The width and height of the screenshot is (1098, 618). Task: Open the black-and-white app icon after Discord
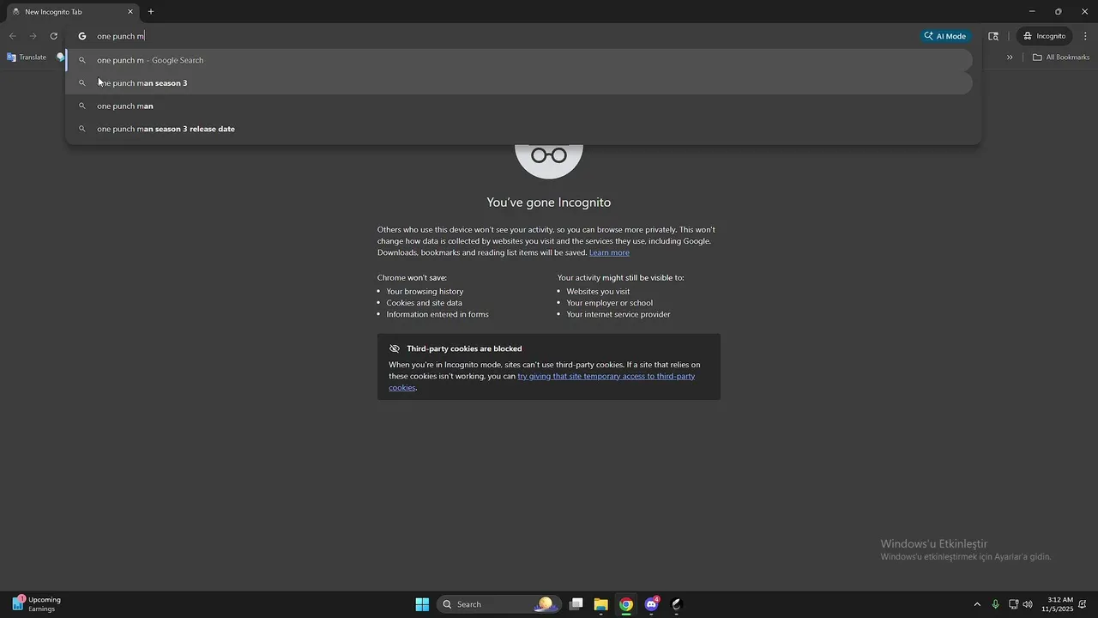pos(677,604)
